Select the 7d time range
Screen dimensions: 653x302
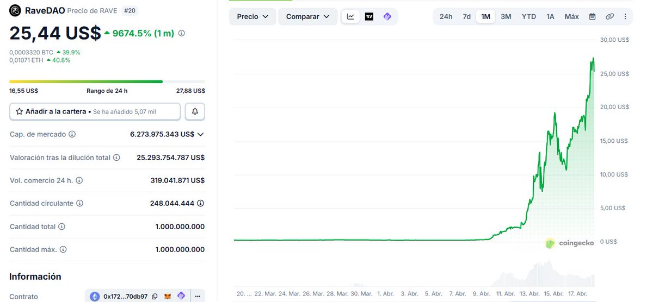(x=467, y=17)
